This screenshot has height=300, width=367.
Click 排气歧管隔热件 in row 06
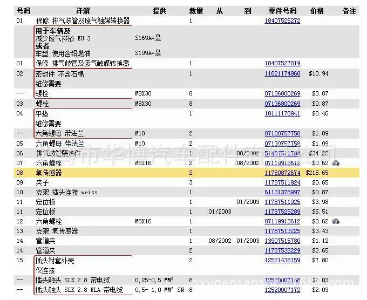pyautogui.click(x=58, y=154)
